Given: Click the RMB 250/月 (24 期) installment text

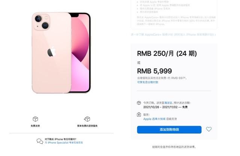Looking at the screenshot, I should (x=167, y=53).
